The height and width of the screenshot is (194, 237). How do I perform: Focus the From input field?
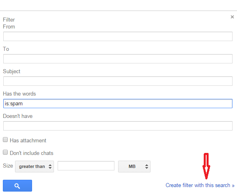pyautogui.click(x=118, y=36)
